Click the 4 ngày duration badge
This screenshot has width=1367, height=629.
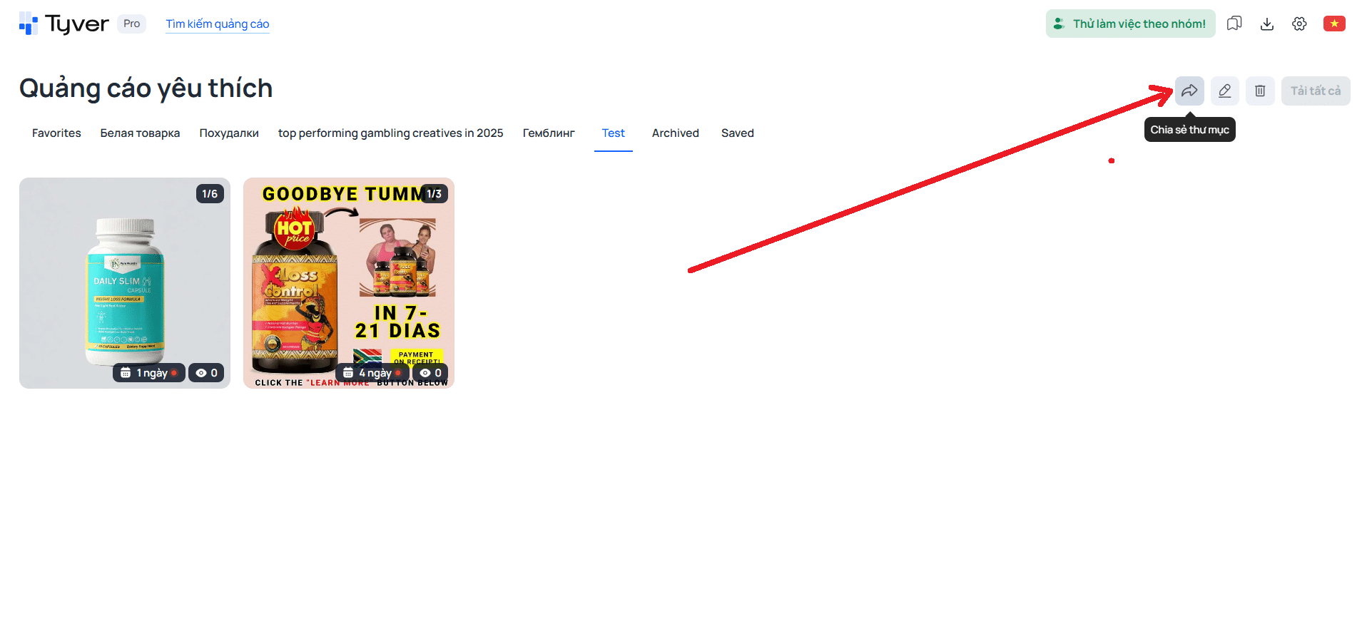(372, 373)
